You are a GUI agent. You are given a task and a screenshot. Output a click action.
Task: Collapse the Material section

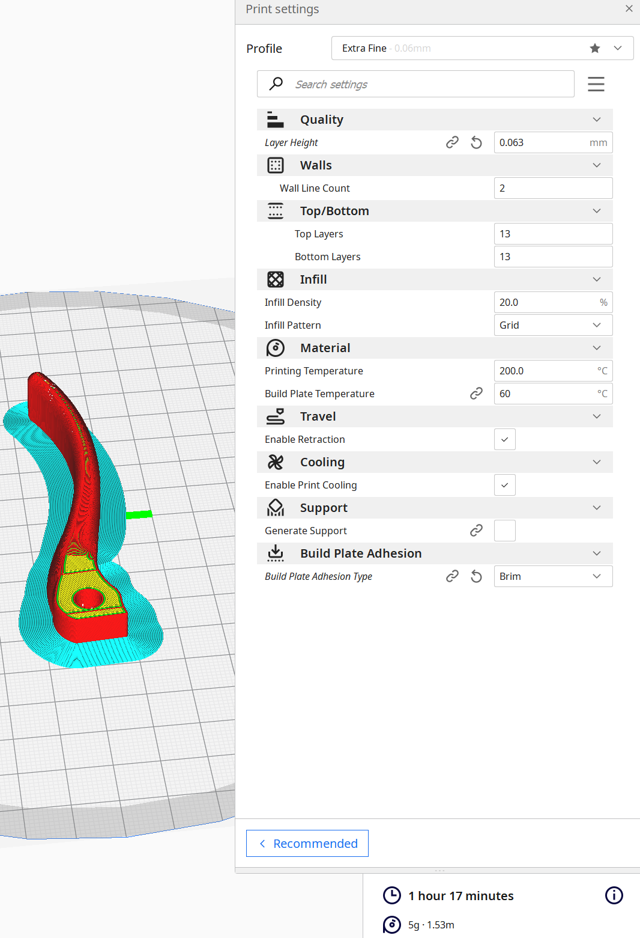tap(596, 348)
